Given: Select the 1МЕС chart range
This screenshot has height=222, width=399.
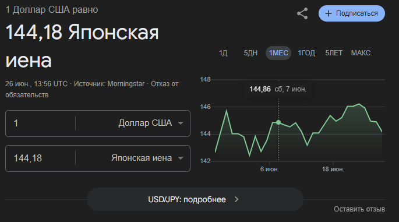Looking at the screenshot, I should [x=278, y=53].
